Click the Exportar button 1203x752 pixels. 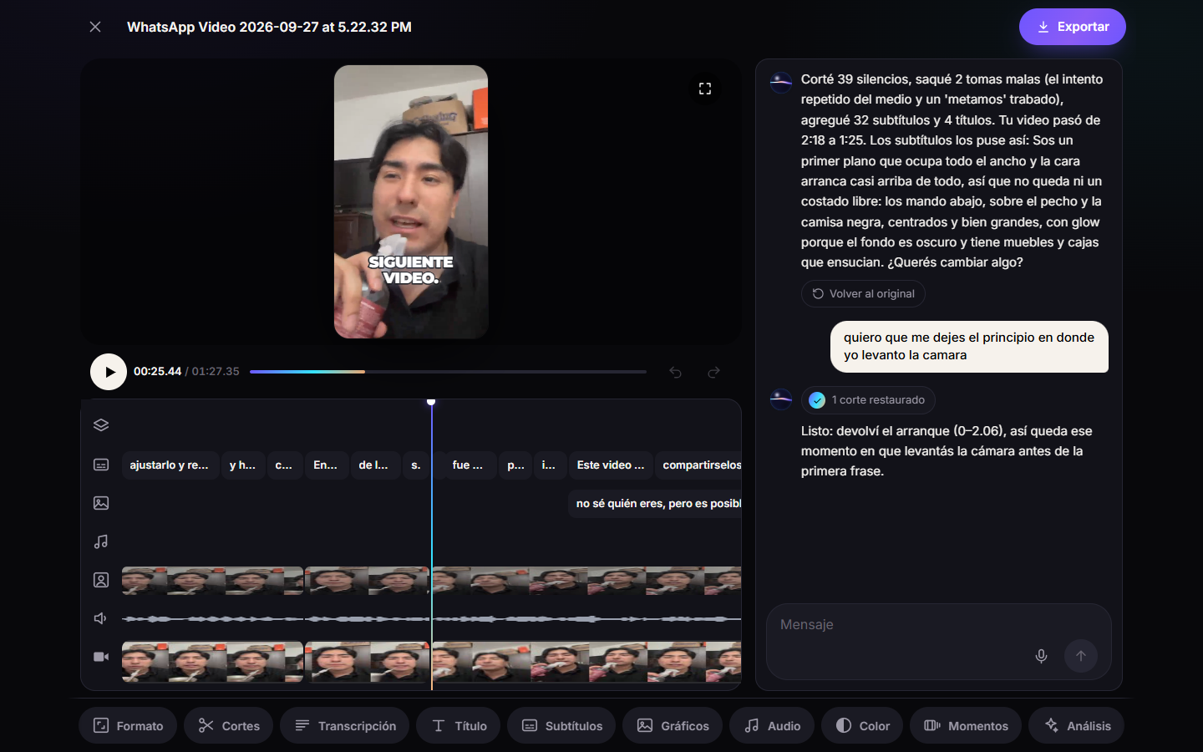tap(1072, 27)
